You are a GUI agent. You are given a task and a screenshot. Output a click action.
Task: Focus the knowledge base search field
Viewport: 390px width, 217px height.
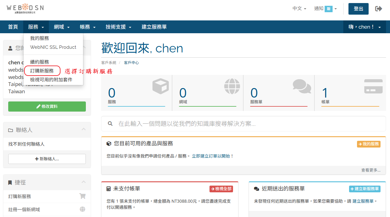(x=247, y=124)
